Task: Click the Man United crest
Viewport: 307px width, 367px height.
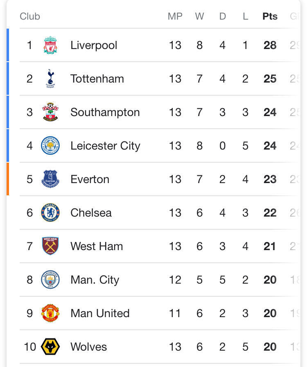Action: pos(50,313)
